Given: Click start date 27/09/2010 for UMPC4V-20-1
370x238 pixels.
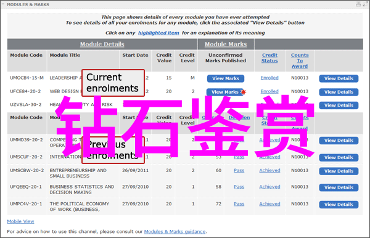Looking at the screenshot, I should coord(136,204).
